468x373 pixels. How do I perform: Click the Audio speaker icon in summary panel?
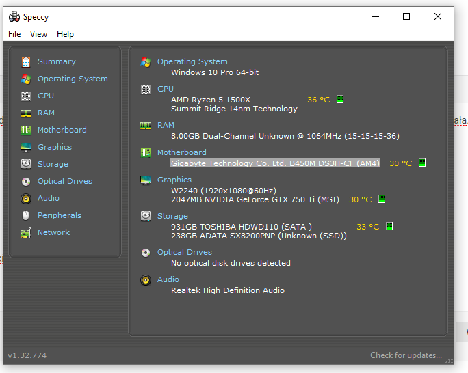point(146,280)
